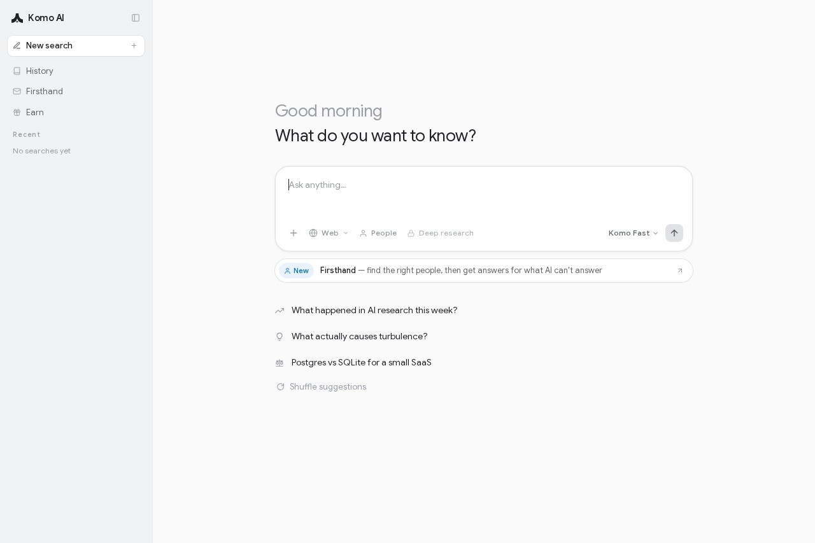Click the plus icon in New search

134,46
